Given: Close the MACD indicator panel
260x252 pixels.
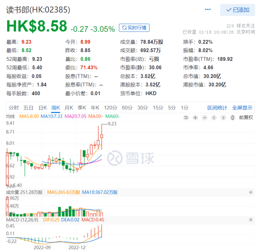Looking at the screenshot, I should tap(251, 220).
